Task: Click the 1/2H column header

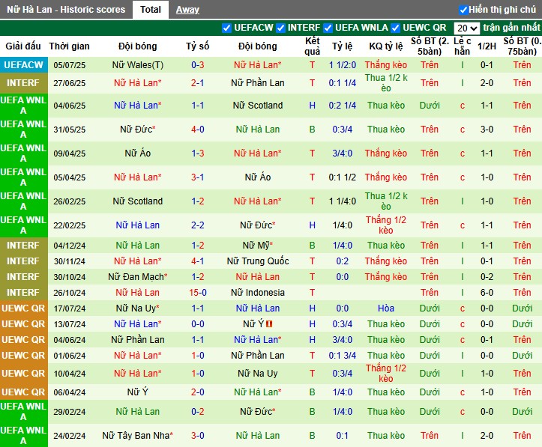Action: pos(487,46)
